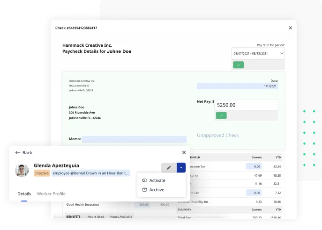
Task: Click the Inactive status badge
Action: [x=42, y=173]
